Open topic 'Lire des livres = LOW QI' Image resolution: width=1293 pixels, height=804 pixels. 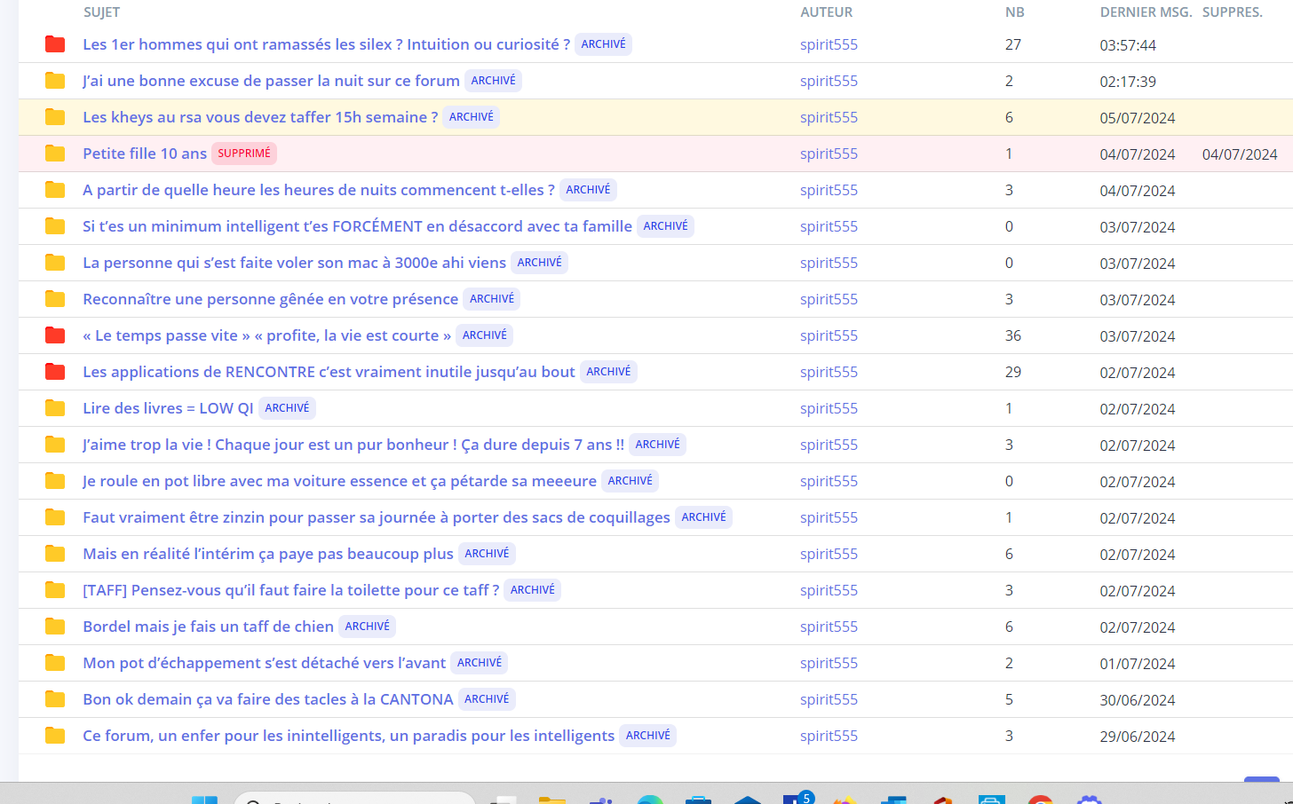point(168,408)
